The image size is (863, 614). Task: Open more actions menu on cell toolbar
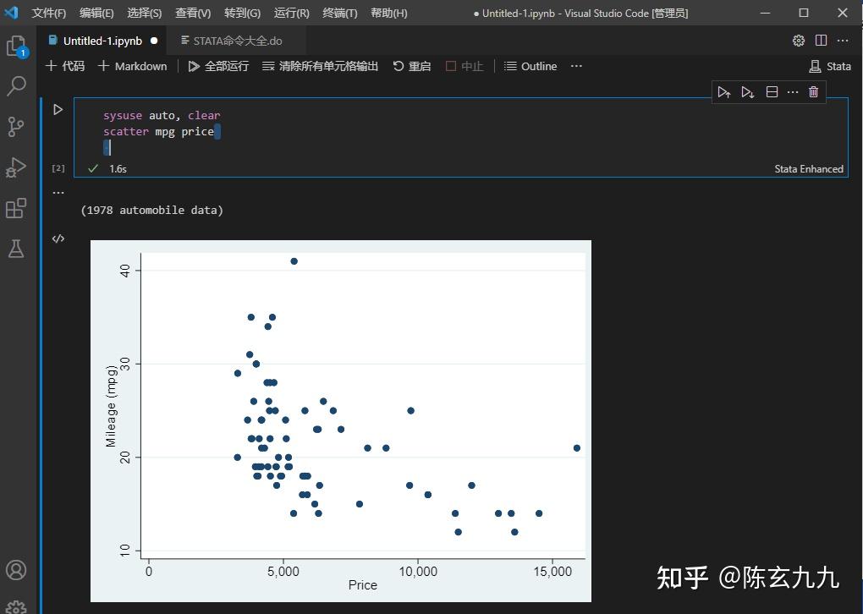(x=792, y=91)
